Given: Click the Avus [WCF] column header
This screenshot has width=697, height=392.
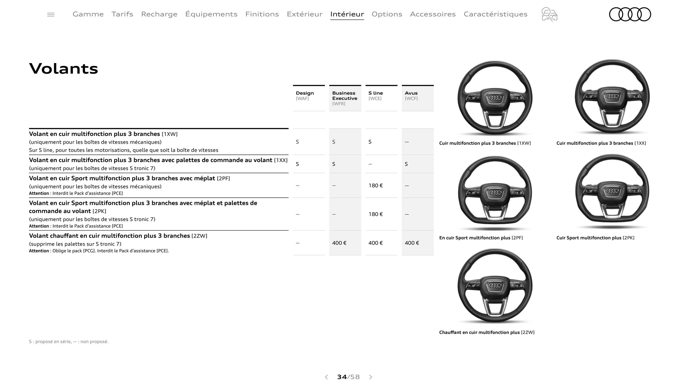Looking at the screenshot, I should (x=418, y=98).
